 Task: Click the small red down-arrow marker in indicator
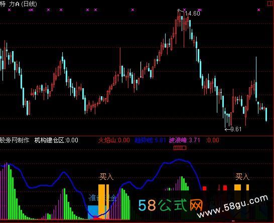pyautogui.click(x=219, y=187)
